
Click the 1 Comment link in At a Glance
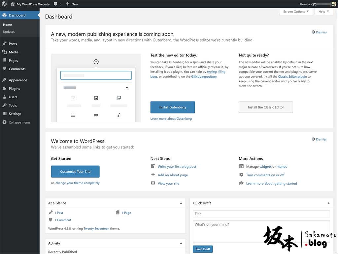coord(63,220)
